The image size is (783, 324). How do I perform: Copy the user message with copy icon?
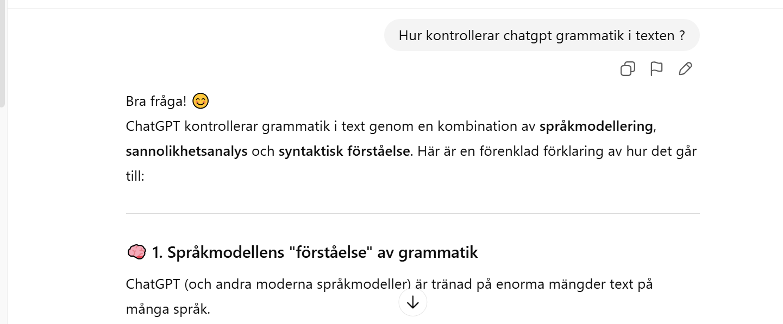click(x=628, y=69)
